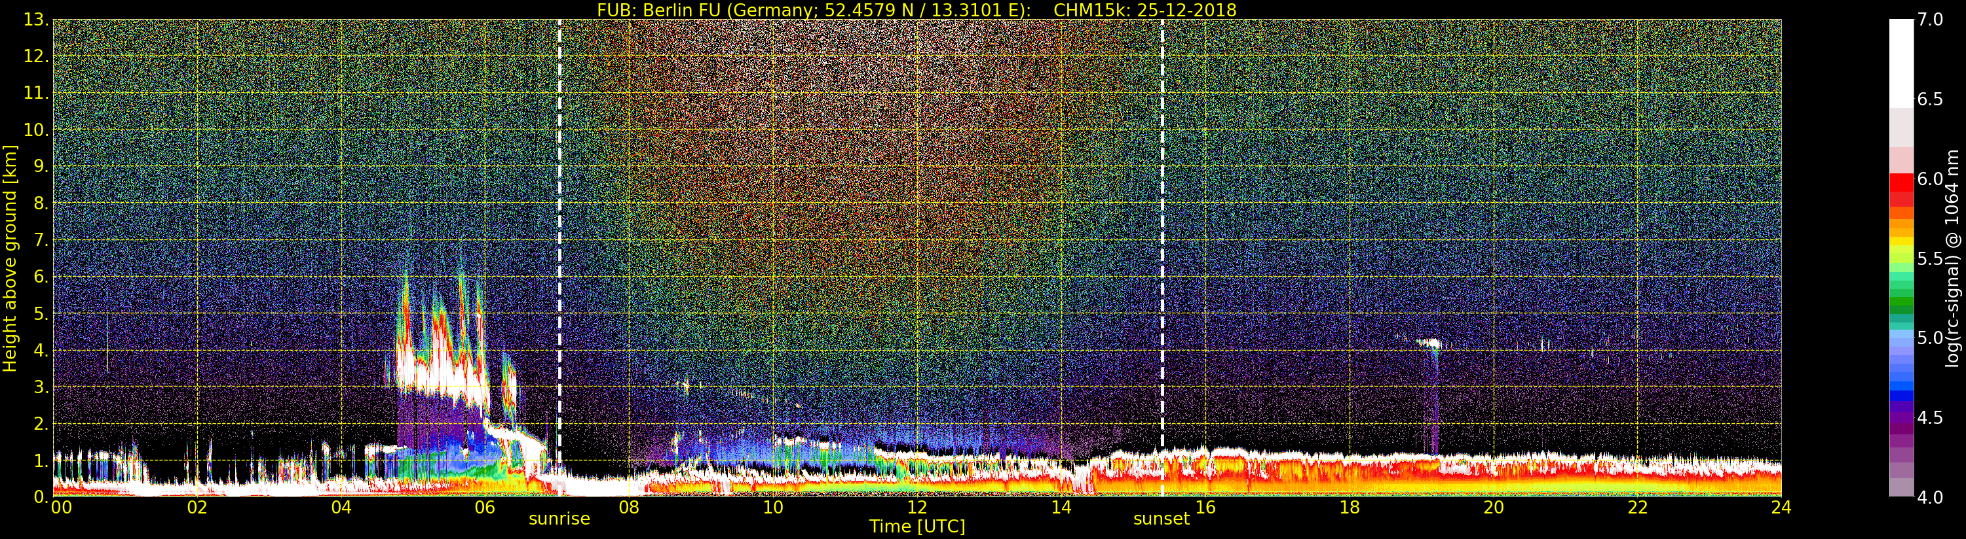Select the 'Height above ground [km]' axis label
The height and width of the screenshot is (539, 1966).
coord(10,258)
